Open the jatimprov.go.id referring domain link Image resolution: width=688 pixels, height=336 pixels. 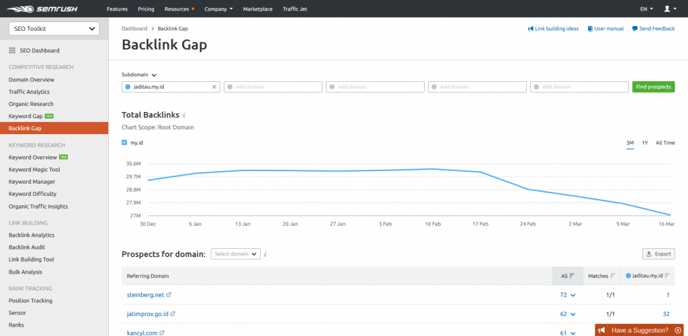(147, 314)
